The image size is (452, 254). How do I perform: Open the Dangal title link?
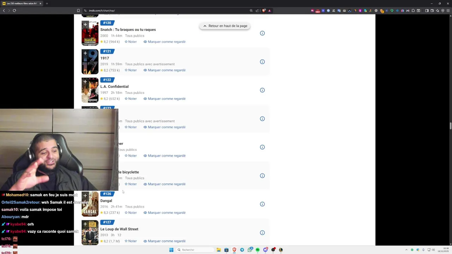[x=106, y=201]
